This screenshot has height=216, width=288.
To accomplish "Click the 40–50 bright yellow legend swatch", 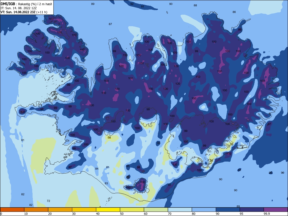I will click(x=108, y=210).
